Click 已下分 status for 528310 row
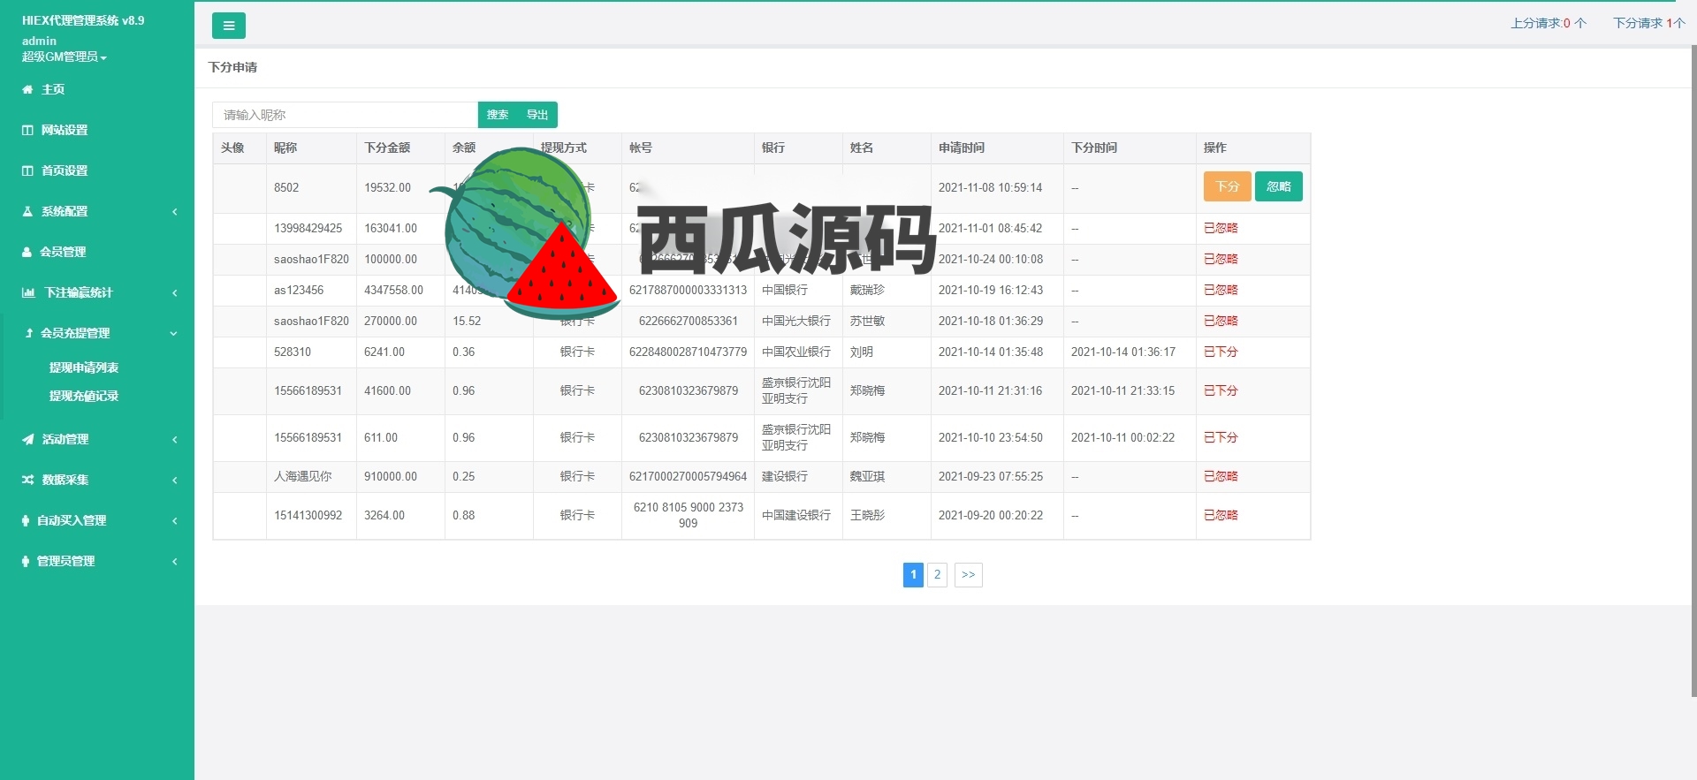 (x=1221, y=352)
